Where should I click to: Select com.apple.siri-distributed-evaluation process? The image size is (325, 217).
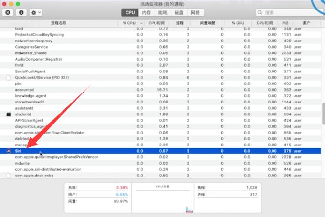(x=48, y=169)
